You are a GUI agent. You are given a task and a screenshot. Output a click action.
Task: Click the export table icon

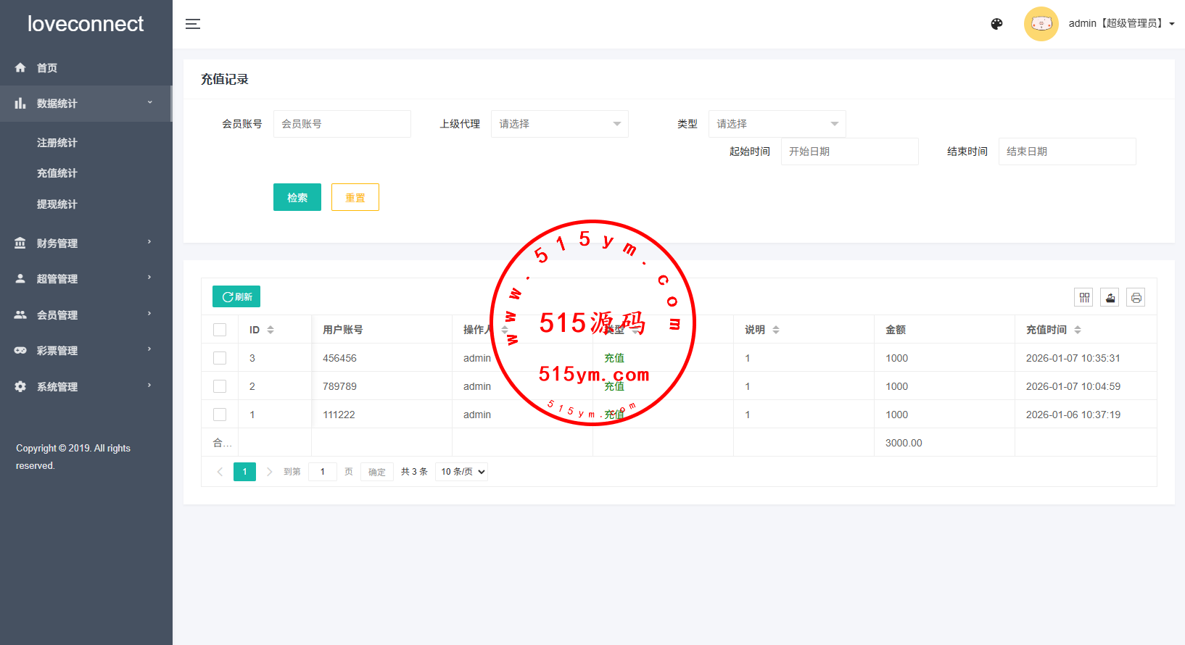(1110, 297)
